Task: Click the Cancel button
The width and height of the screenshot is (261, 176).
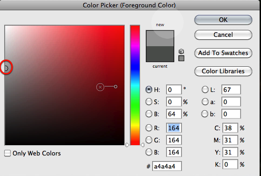Action: pyautogui.click(x=223, y=35)
